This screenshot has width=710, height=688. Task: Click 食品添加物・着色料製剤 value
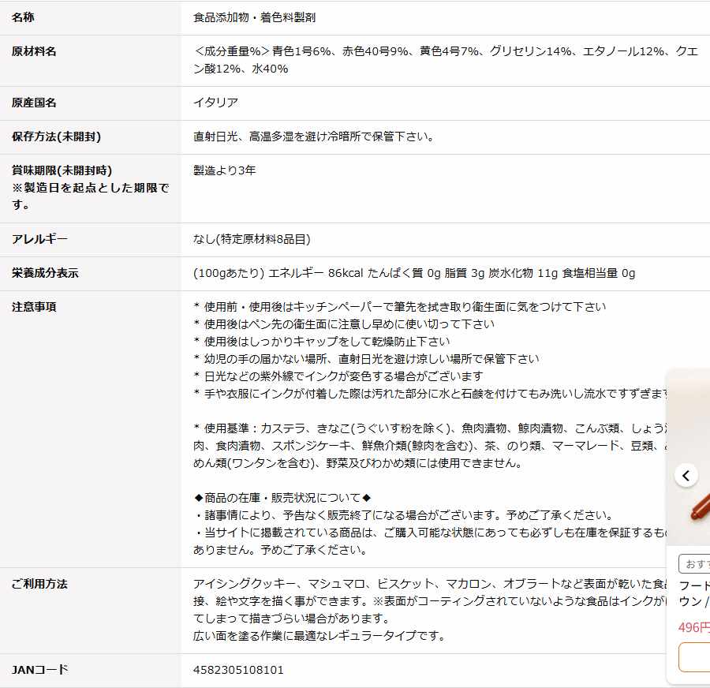(255, 17)
